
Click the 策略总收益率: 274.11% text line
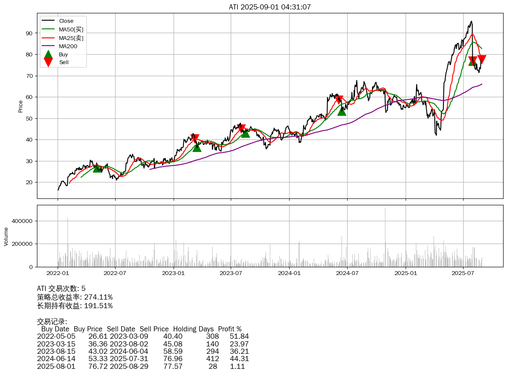[x=75, y=297]
